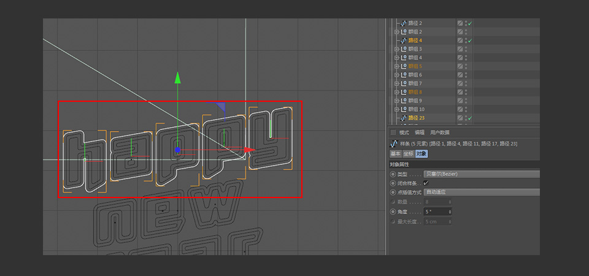Click the layer square in 路径 2 row

[460, 23]
